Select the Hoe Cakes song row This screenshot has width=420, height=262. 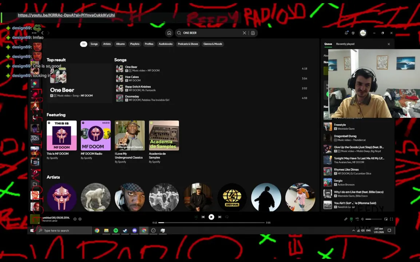click(211, 79)
